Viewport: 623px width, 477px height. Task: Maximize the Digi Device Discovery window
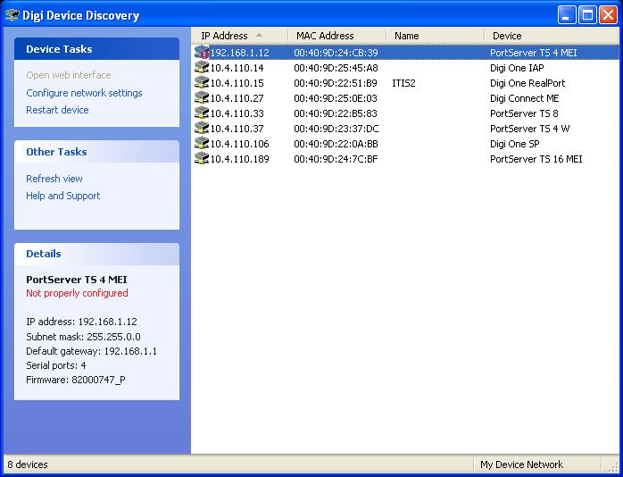point(588,14)
